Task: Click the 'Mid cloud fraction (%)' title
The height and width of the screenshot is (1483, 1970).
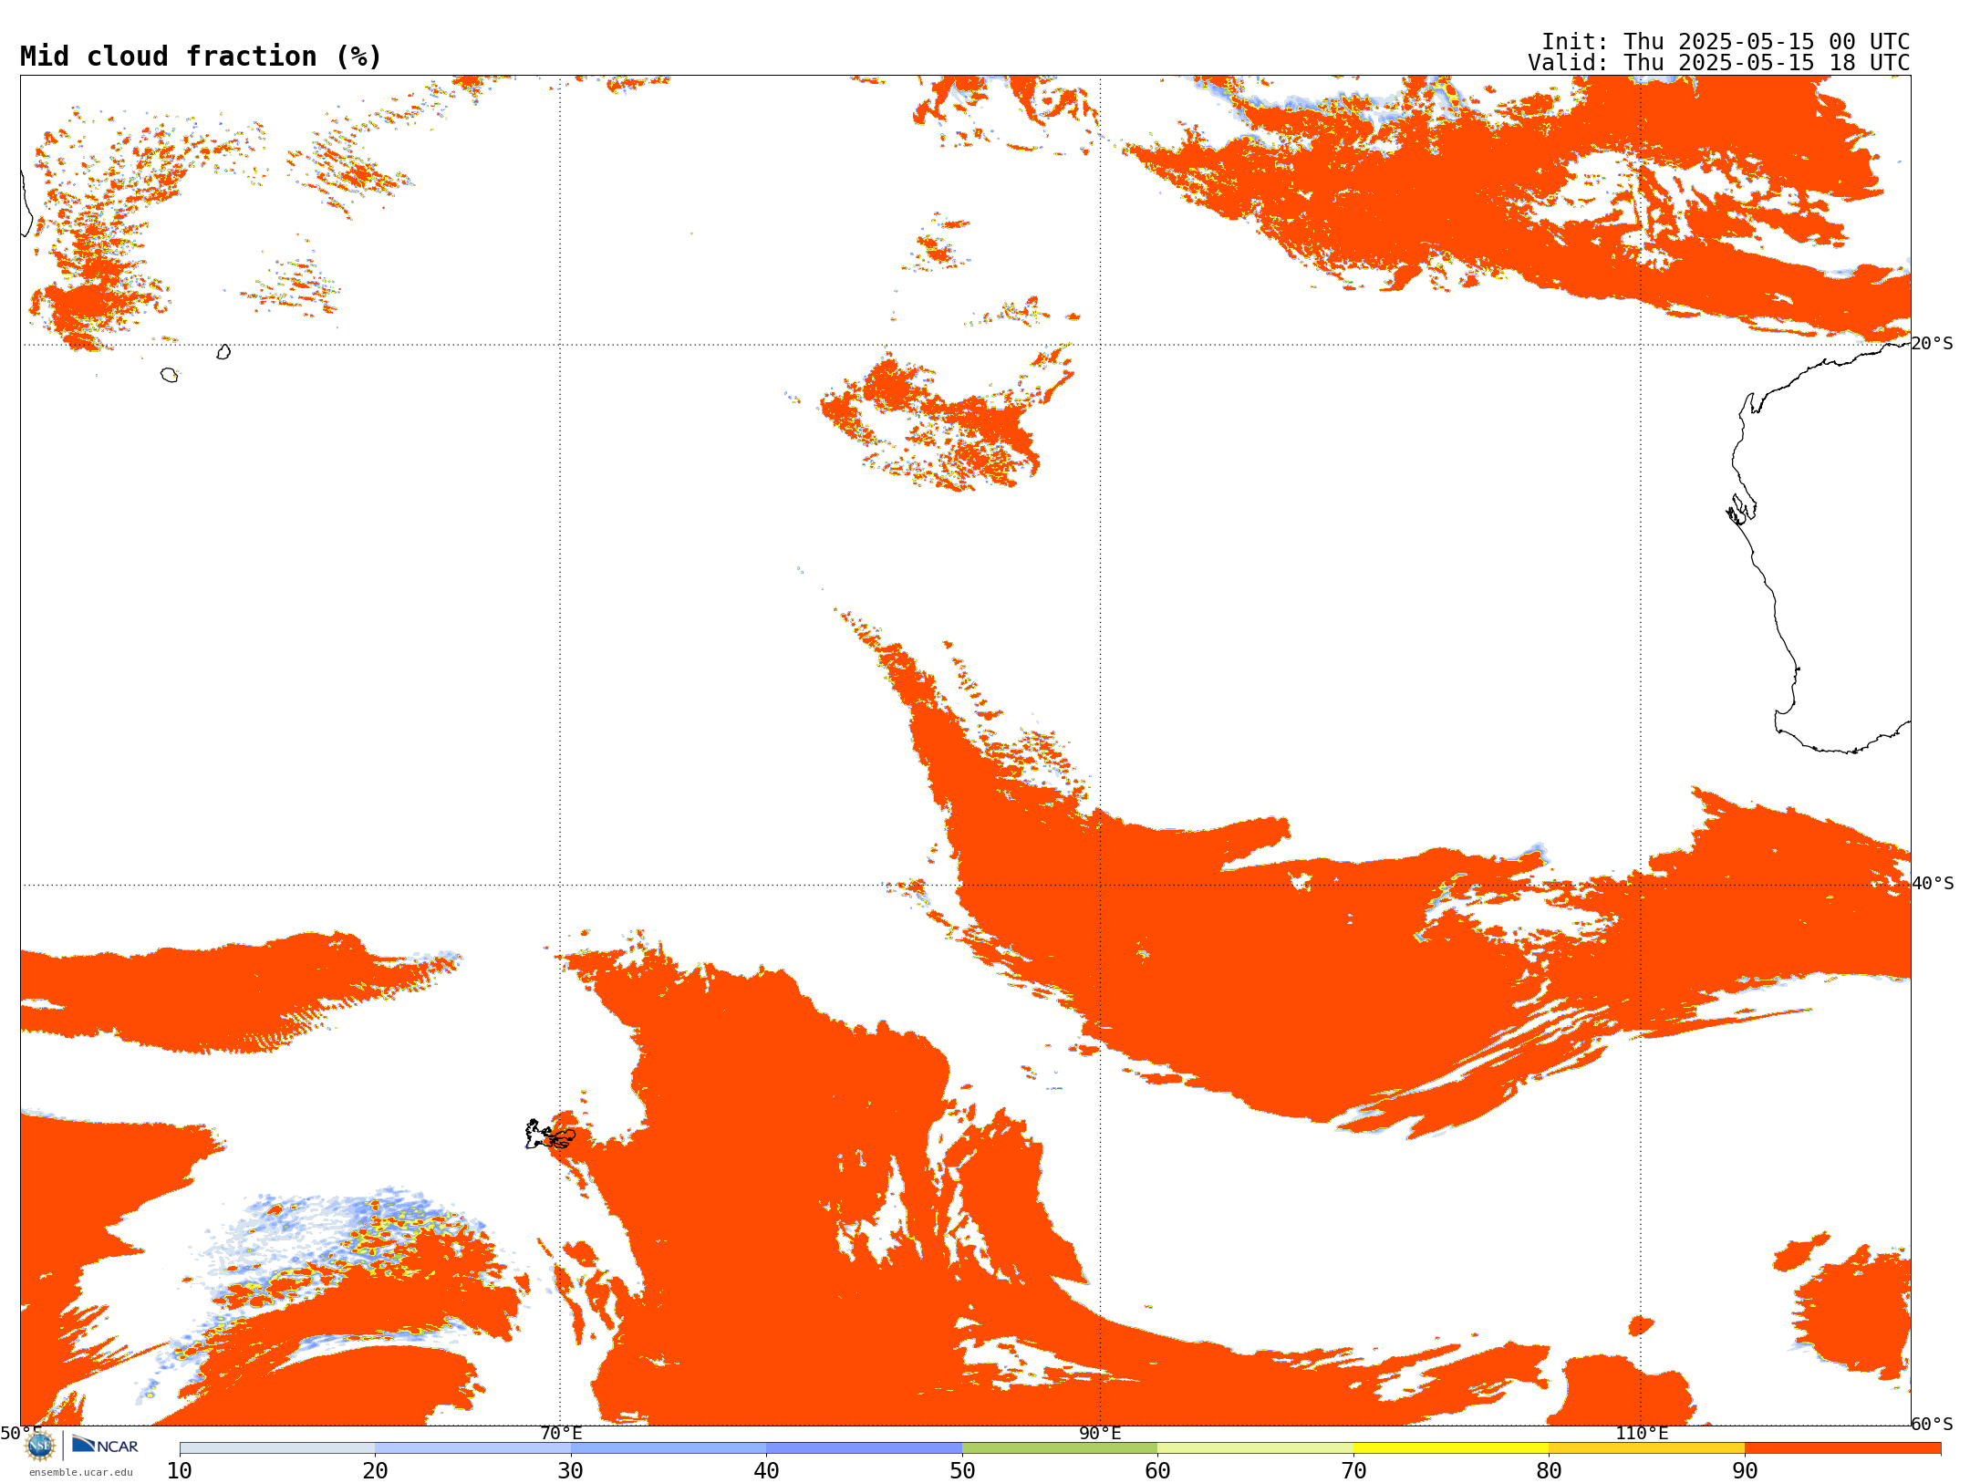Action: coord(201,57)
